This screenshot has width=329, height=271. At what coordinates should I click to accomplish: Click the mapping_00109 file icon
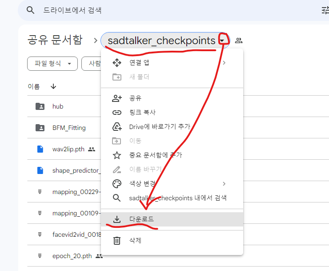pyautogui.click(x=40, y=213)
